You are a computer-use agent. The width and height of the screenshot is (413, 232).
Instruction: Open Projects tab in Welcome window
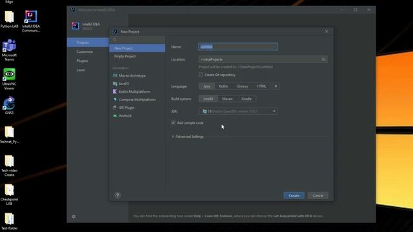tap(88, 43)
